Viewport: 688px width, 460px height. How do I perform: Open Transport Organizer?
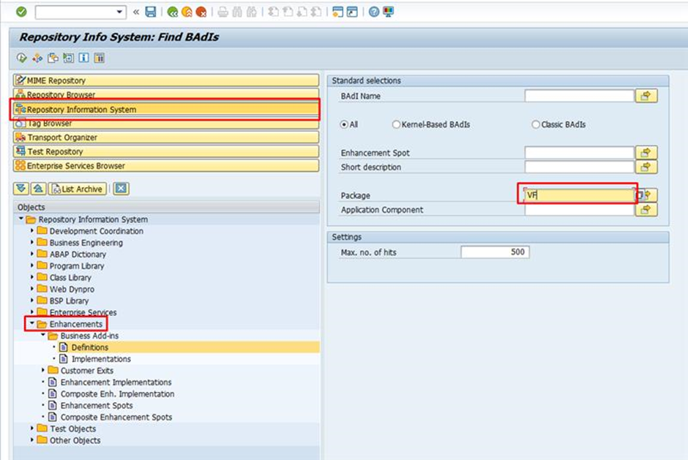(x=166, y=137)
